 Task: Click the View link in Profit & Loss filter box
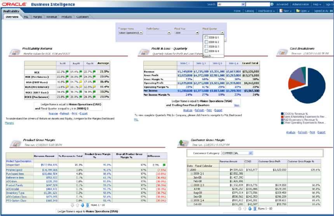pyautogui.click(x=237, y=105)
